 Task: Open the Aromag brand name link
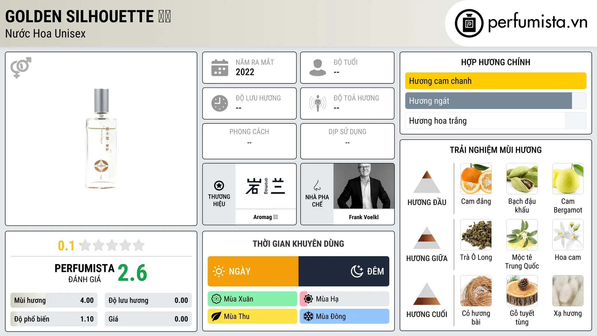pos(266,217)
